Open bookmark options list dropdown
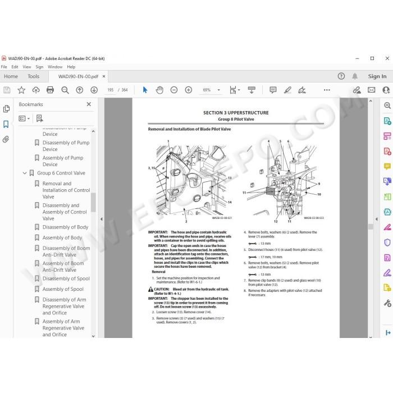The width and height of the screenshot is (393, 393). (24, 118)
